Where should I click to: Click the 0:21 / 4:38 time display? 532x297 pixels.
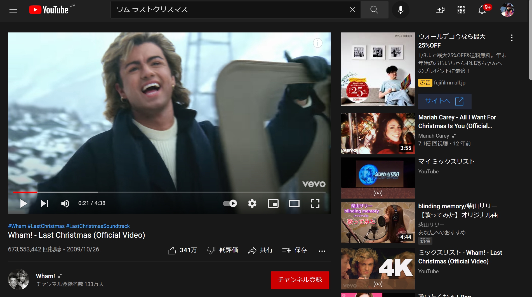(92, 203)
